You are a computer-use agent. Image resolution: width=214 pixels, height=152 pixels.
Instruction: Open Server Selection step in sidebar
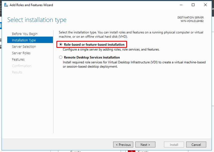24,46
